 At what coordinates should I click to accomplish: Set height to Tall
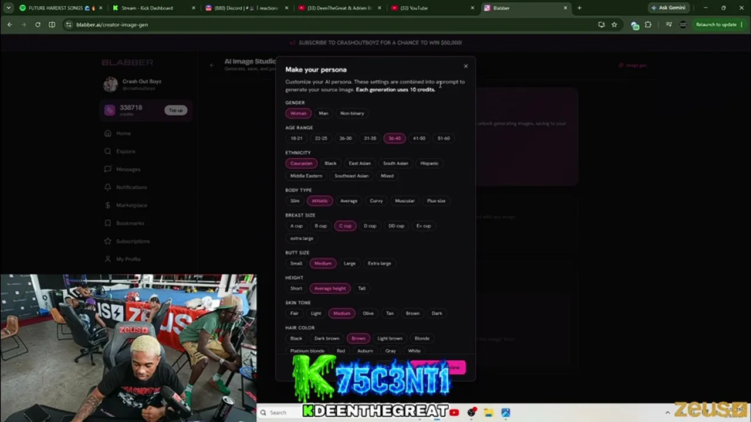(361, 288)
